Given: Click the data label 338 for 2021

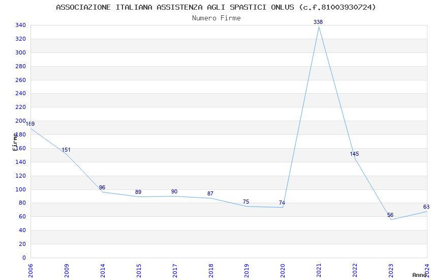Looking at the screenshot, I should [x=318, y=22].
